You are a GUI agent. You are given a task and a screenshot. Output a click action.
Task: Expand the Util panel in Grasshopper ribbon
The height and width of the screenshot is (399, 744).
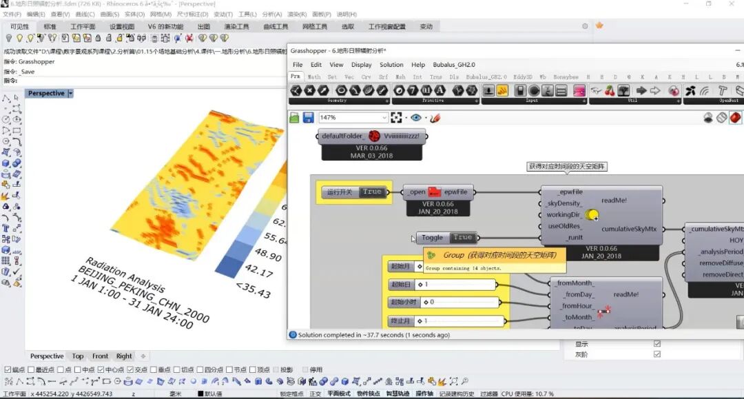tap(679, 101)
